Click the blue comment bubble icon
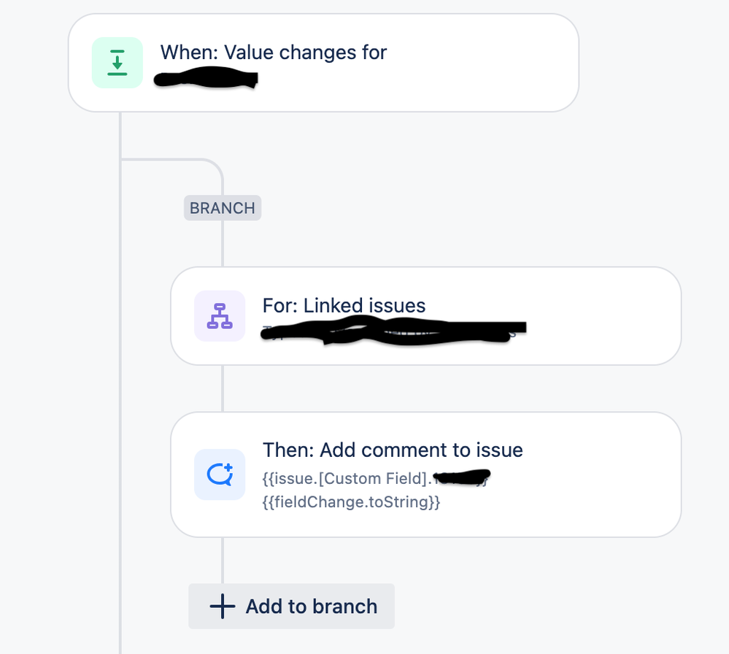Image resolution: width=729 pixels, height=654 pixels. point(219,474)
